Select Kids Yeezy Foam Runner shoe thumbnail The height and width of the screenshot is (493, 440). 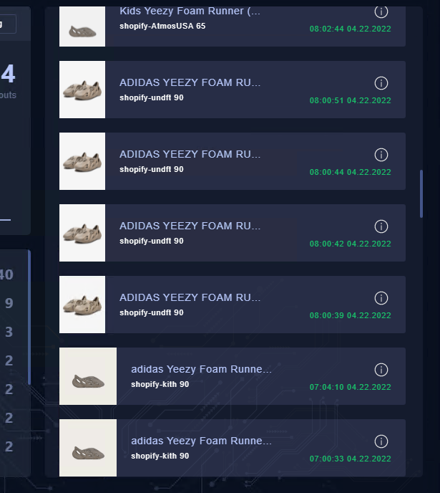(x=82, y=27)
